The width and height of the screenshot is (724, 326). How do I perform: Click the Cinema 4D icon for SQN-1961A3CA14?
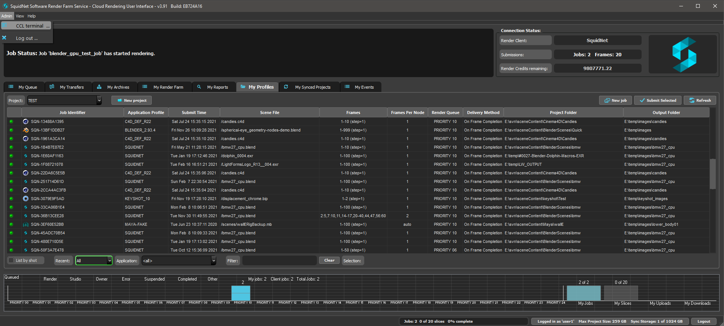[25, 139]
